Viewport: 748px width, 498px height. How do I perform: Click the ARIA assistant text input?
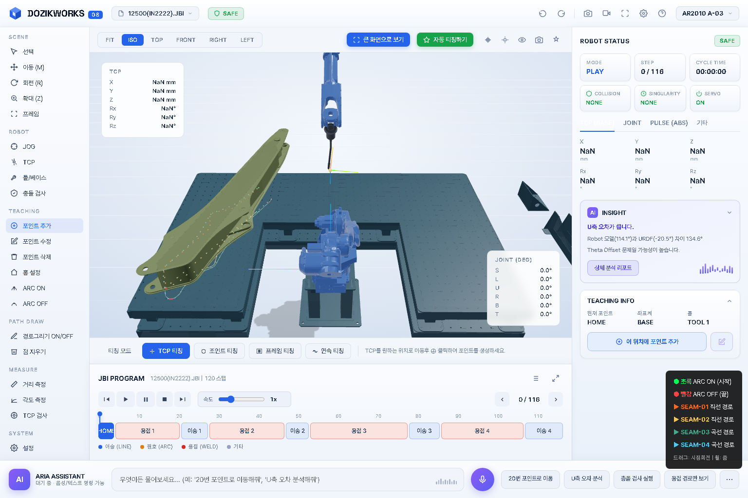287,480
